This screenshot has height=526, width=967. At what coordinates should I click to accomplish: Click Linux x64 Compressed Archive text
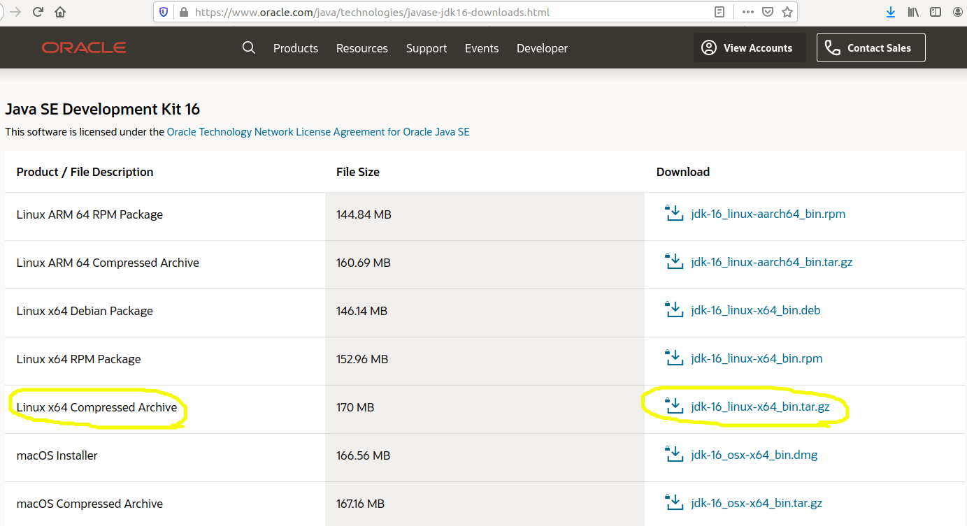[x=97, y=407]
